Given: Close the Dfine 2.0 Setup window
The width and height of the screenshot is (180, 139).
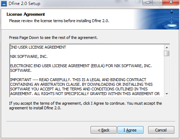Looking at the screenshot, I should pos(171,3).
